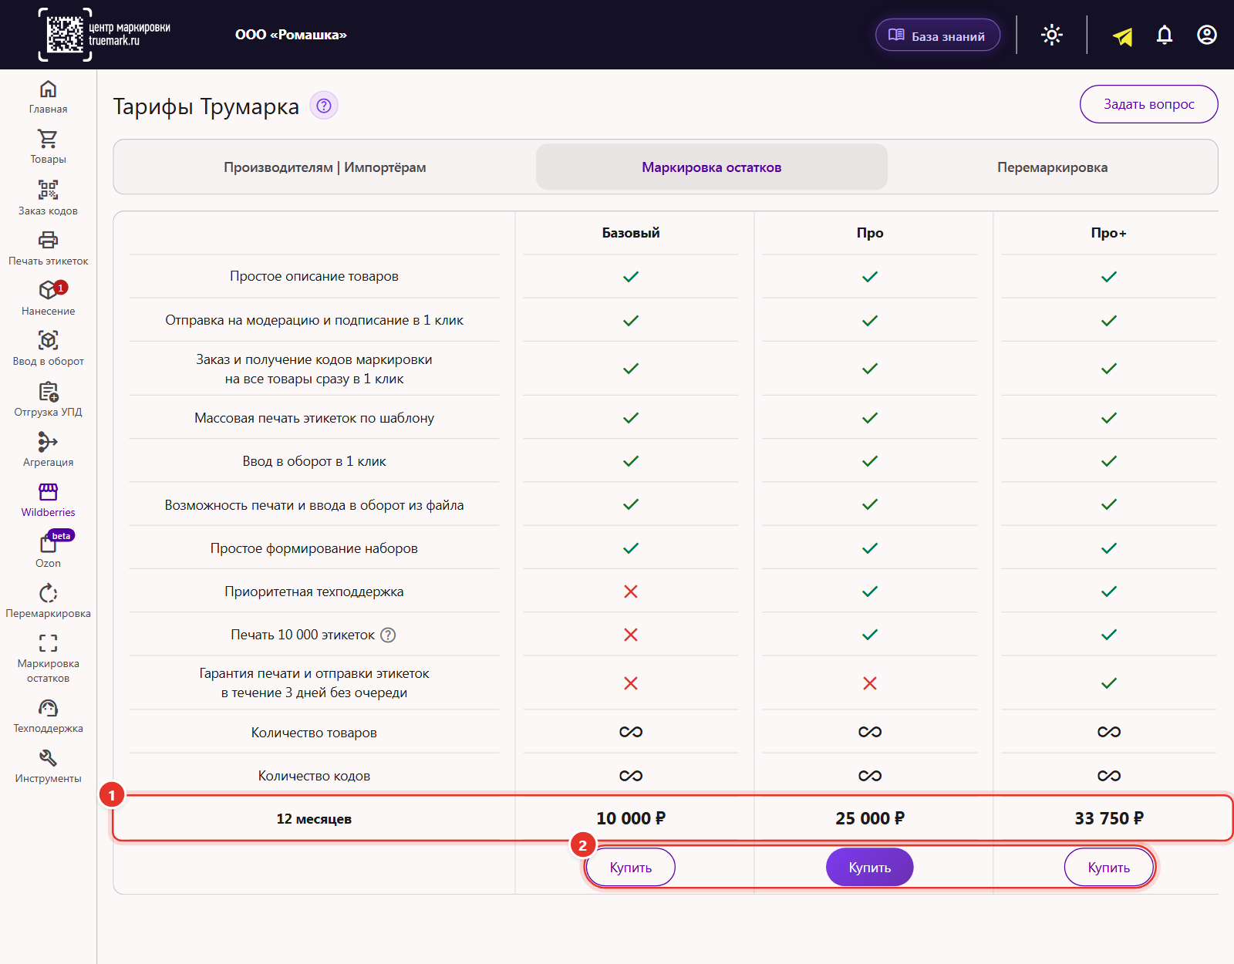
Task: Select the Маркировка остатков tab
Action: 712,167
